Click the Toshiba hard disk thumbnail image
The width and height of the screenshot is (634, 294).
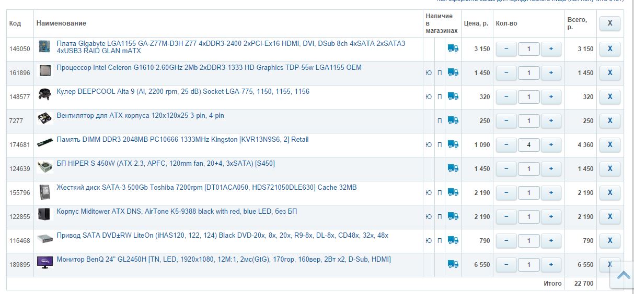45,192
